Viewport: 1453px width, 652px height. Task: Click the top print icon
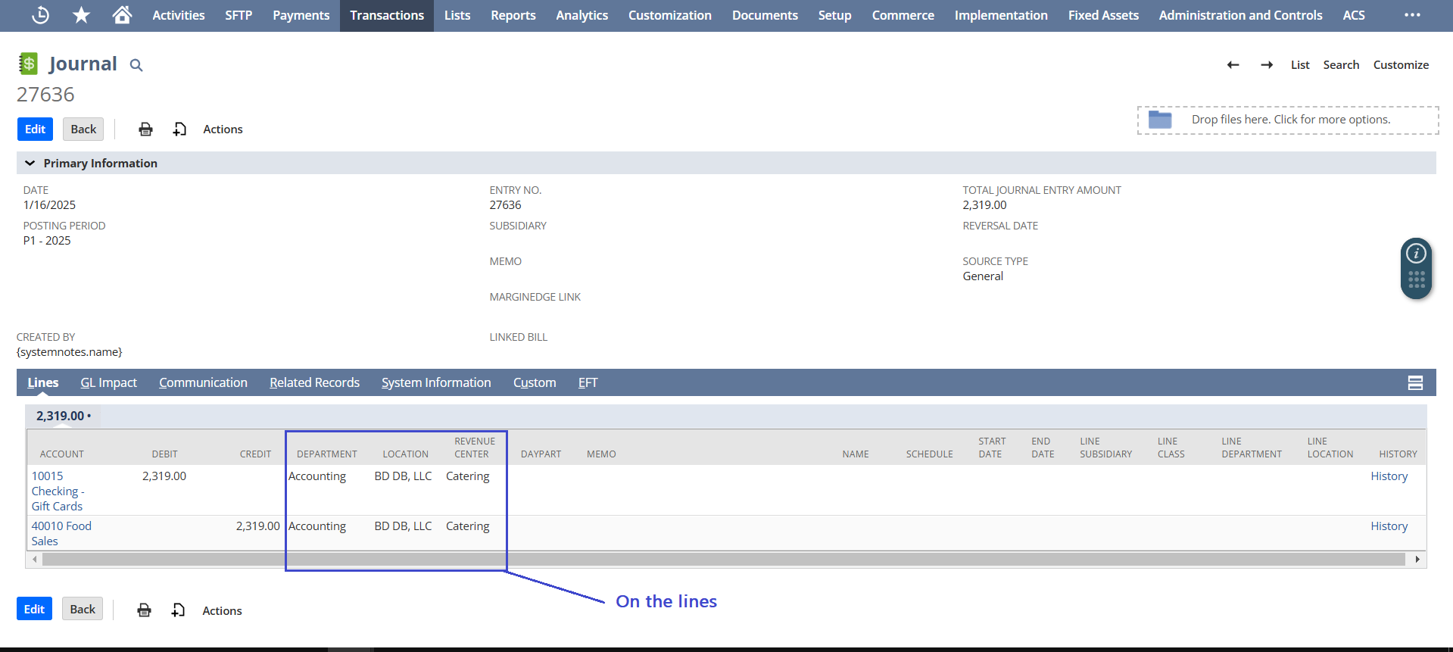[145, 129]
